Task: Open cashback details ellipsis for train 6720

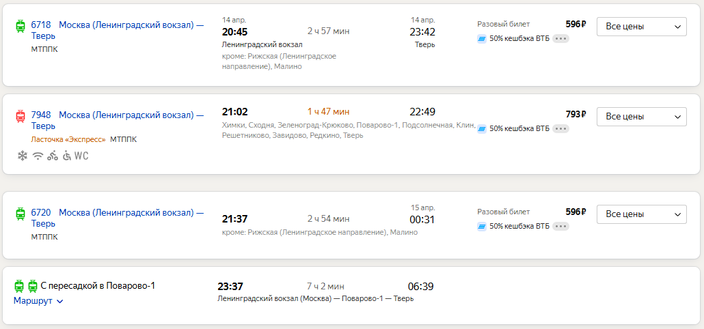Action: [x=560, y=226]
